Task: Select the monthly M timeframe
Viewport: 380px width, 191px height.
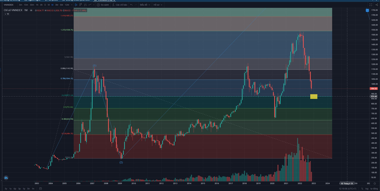Action: tap(52, 5)
